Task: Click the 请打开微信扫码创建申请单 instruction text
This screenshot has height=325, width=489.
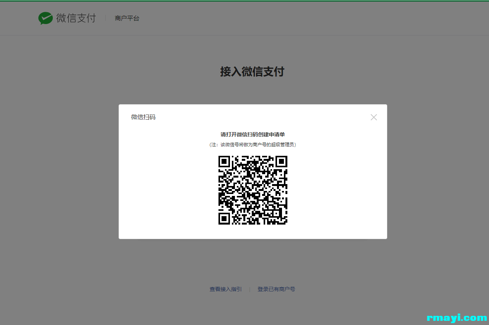Action: [253, 134]
